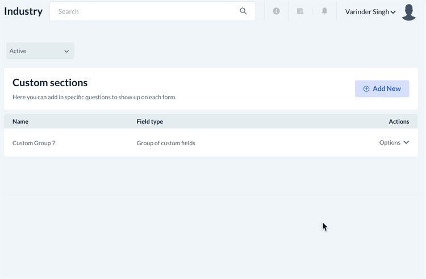Click the chevron beside Varinder Singh
Viewport: 426px width, 279px height.
(x=393, y=12)
